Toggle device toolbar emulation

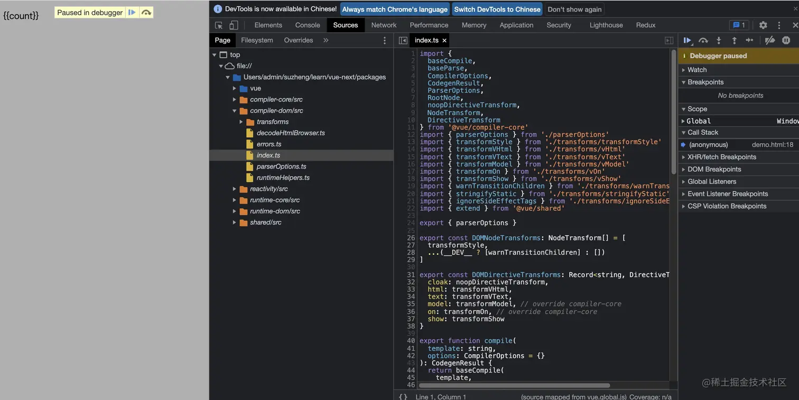(234, 25)
